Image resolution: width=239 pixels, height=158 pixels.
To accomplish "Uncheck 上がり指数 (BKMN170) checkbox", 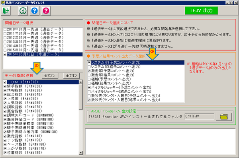I will 5,148.
